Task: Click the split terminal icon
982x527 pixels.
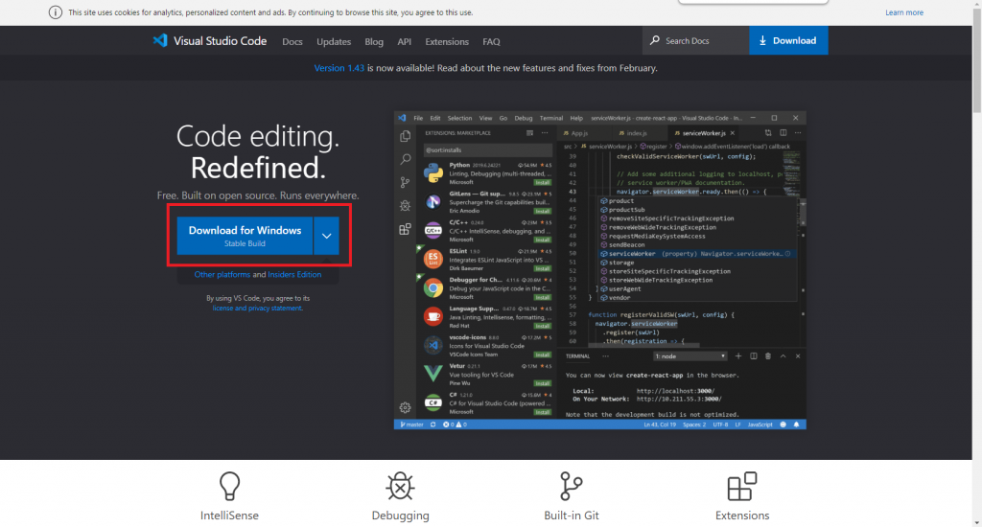Action: pos(754,356)
